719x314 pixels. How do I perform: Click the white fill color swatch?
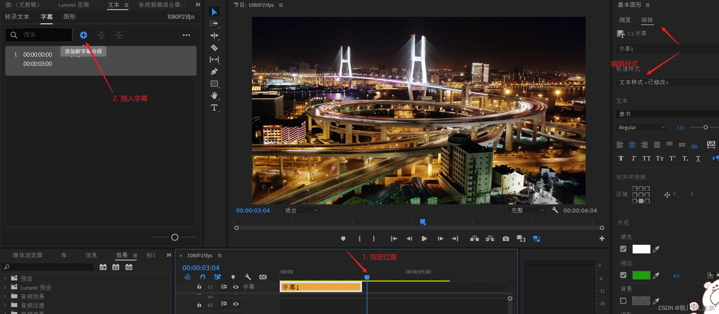(x=641, y=249)
